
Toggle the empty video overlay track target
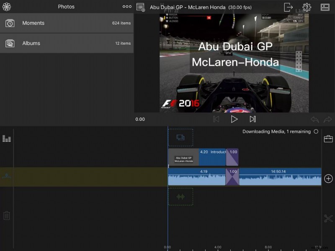[180, 137]
